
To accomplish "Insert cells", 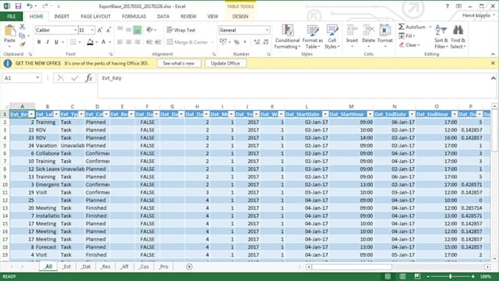I will pos(352,36).
